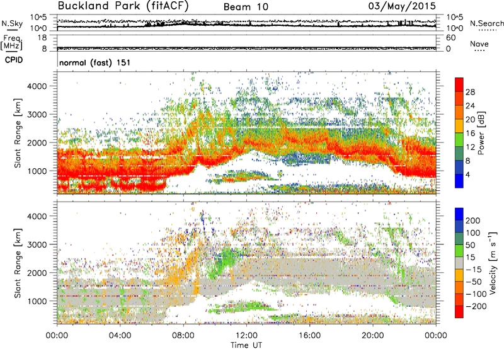Screen dimensions: 504x349
Task: Click the 'Power [dB]' colorbar label
Action: [x=481, y=133]
